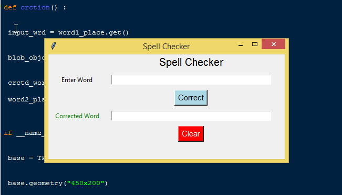This screenshot has width=342, height=195.
Task: Click the Tk feather icon in title bar
Action: (x=54, y=46)
